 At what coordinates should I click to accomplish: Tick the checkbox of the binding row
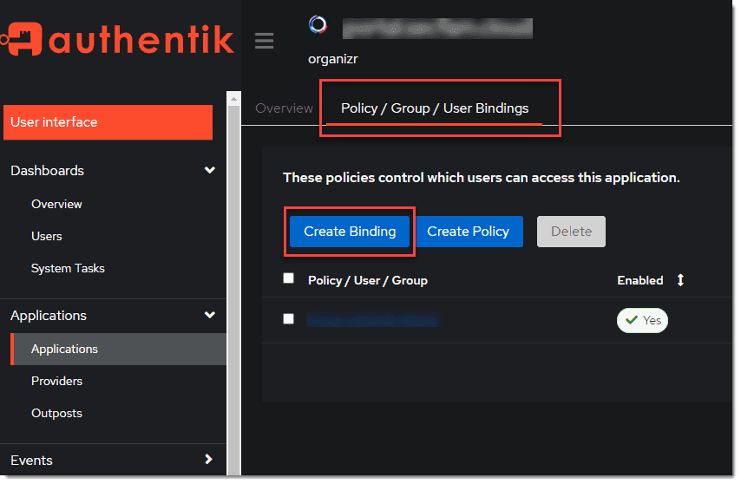click(x=289, y=319)
